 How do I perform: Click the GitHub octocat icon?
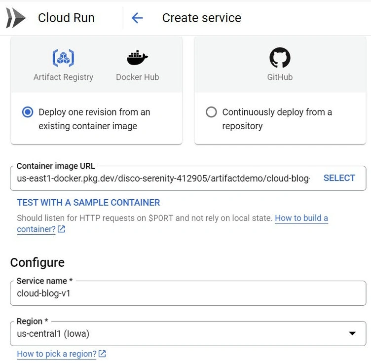[x=280, y=58]
